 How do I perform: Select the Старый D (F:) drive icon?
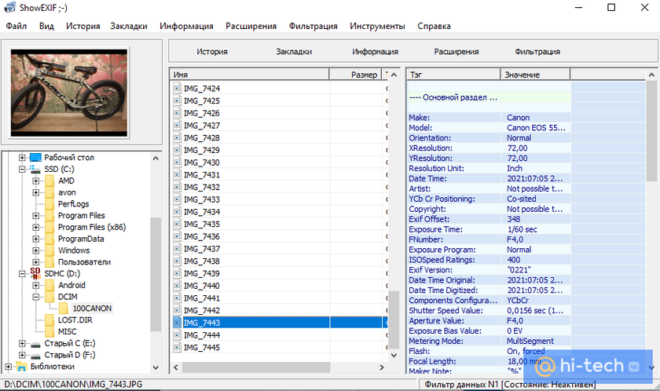tap(35, 356)
